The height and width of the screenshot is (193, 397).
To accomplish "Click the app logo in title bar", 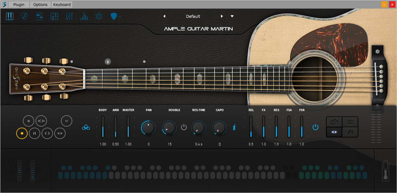I will click(4, 4).
